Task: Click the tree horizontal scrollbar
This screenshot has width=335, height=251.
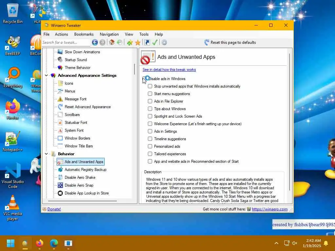Action: point(82,201)
